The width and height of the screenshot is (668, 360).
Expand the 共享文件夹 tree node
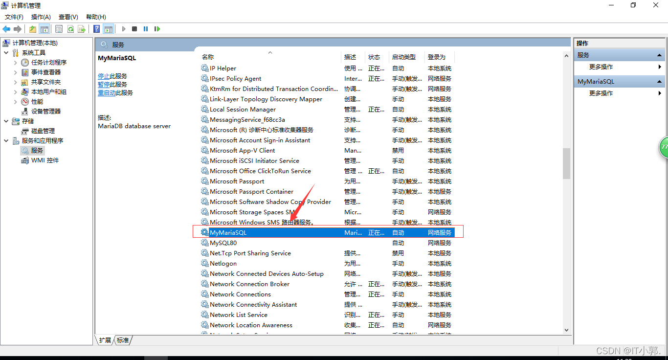pyautogui.click(x=15, y=82)
